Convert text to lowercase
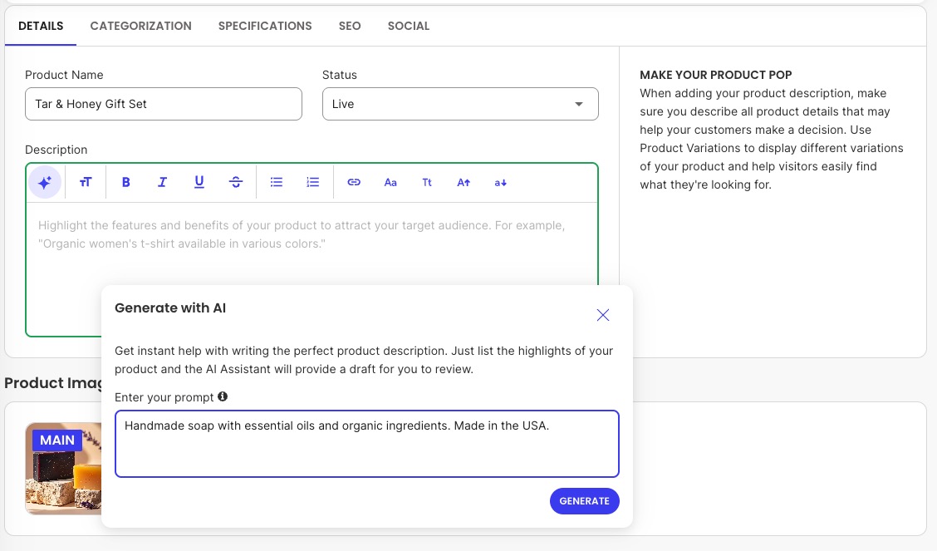Viewport: 937px width, 551px height. tap(500, 182)
